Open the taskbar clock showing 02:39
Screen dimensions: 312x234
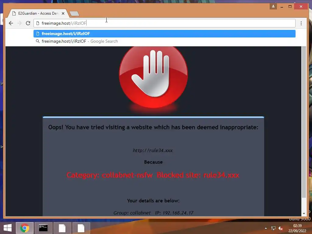pyautogui.click(x=297, y=228)
